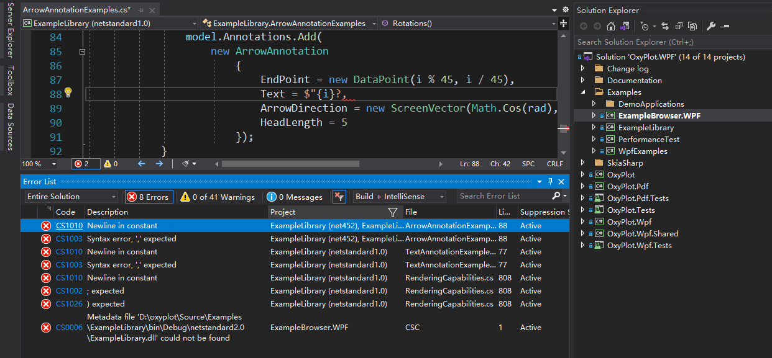Pin the Error List window

coord(551,181)
